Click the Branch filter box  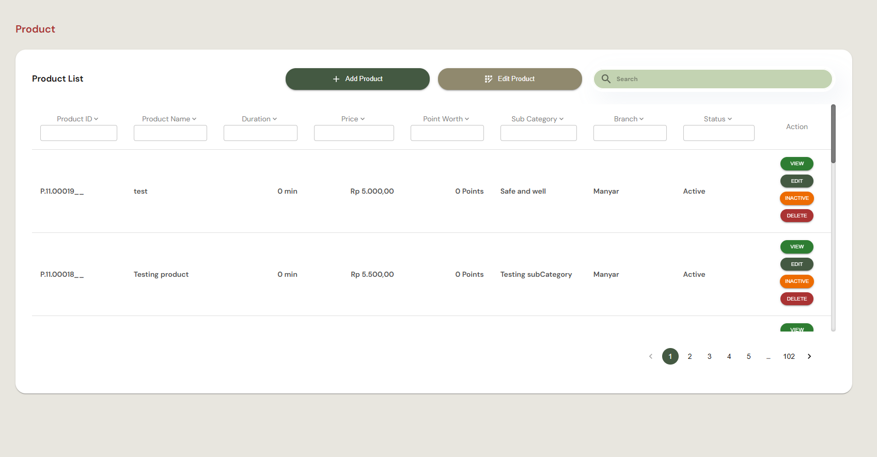[x=630, y=133]
